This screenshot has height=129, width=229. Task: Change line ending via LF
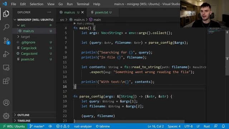coord(198,126)
